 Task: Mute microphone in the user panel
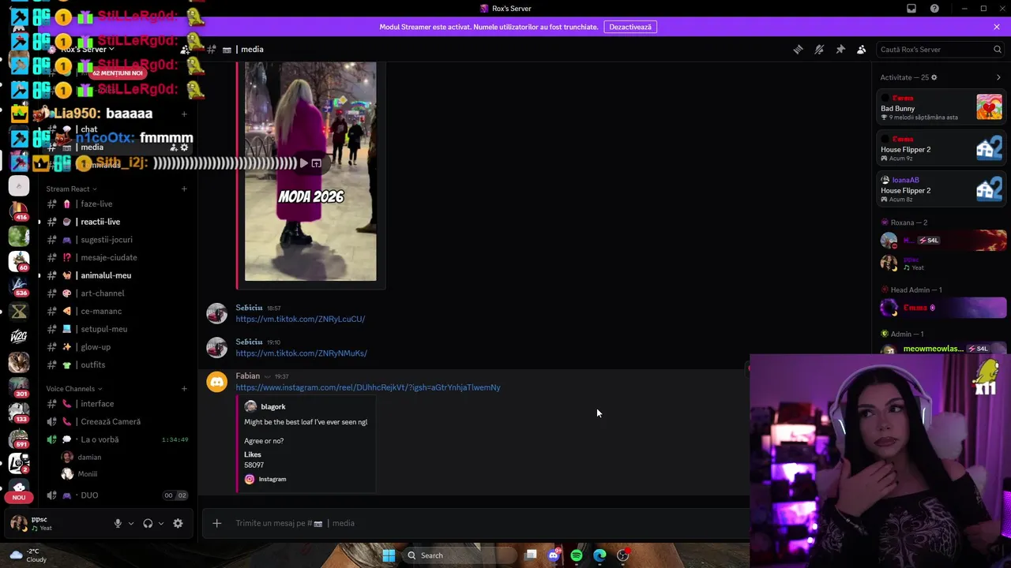118,523
